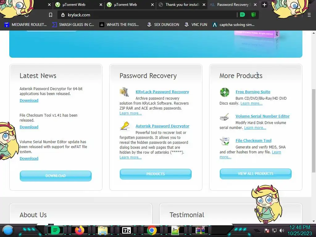Click the Volume Serial Number Editor drive icon
Screen dimensions: 316x237
tap(224, 117)
